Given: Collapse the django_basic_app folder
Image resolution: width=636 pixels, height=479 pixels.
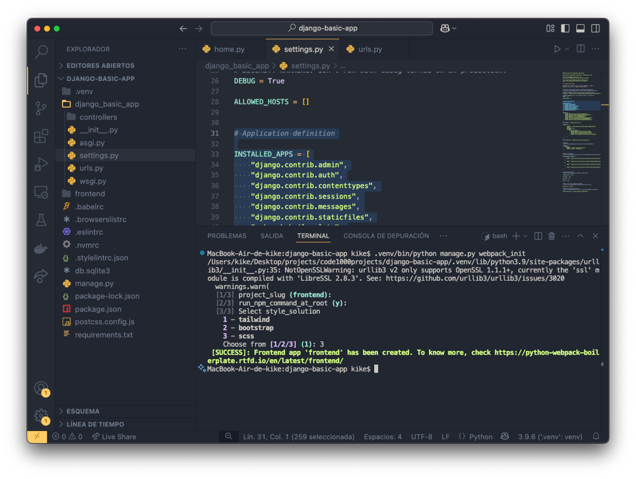Looking at the screenshot, I should coord(125,104).
